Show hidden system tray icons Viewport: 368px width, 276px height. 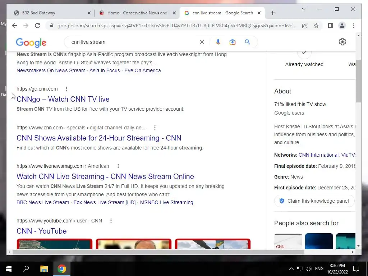pos(291,269)
